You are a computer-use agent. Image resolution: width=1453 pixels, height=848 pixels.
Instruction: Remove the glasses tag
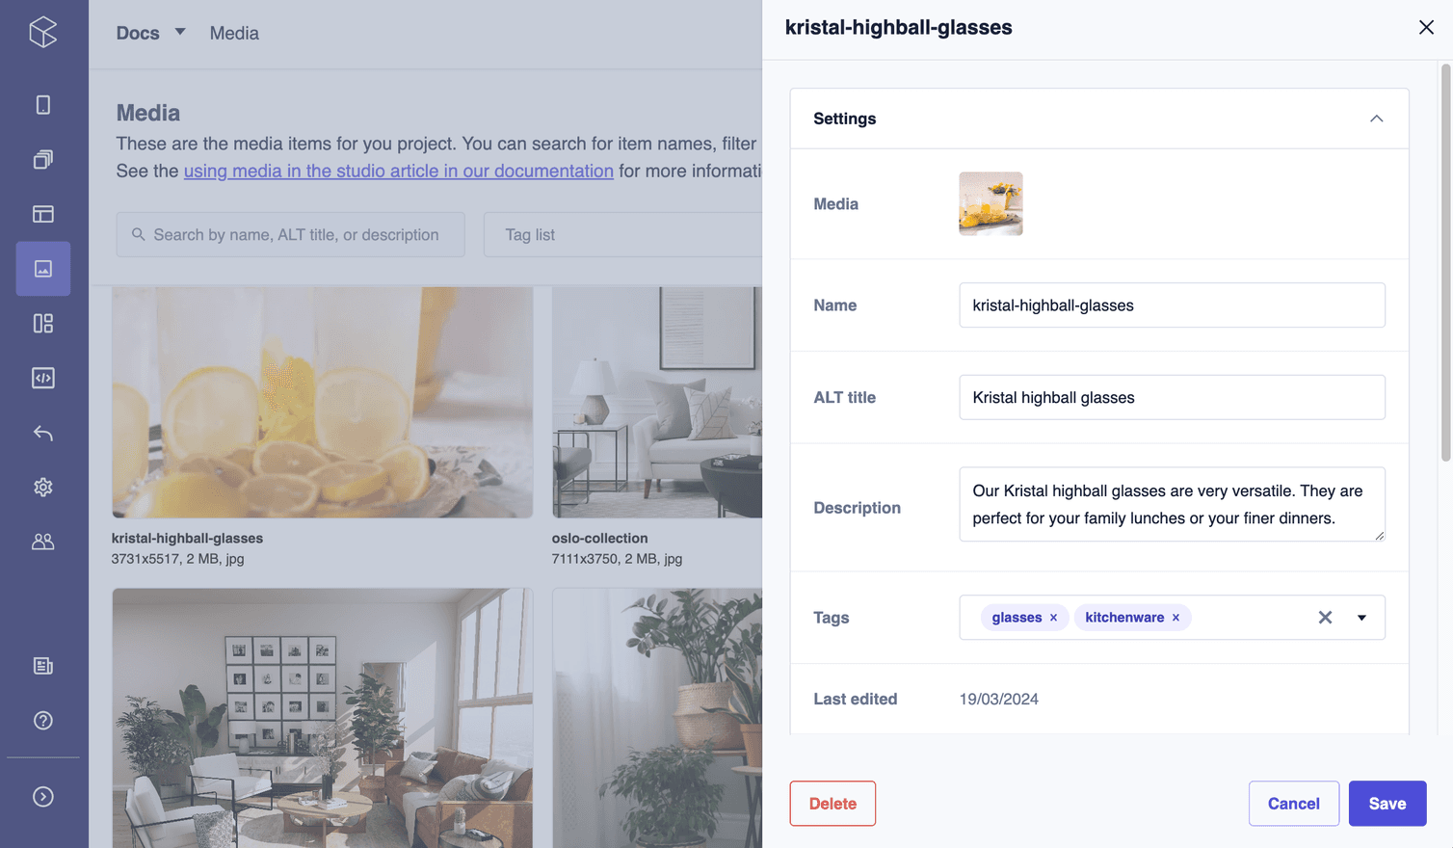coord(1053,618)
